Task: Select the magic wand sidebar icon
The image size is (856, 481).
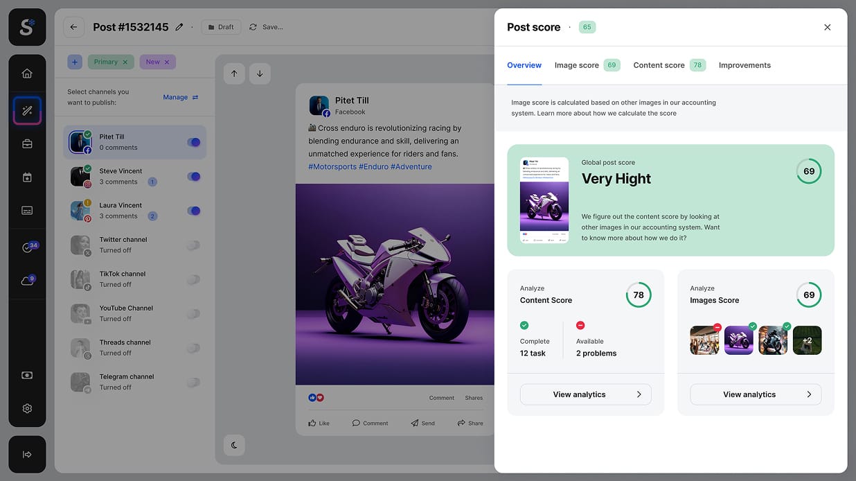Action: click(x=27, y=111)
